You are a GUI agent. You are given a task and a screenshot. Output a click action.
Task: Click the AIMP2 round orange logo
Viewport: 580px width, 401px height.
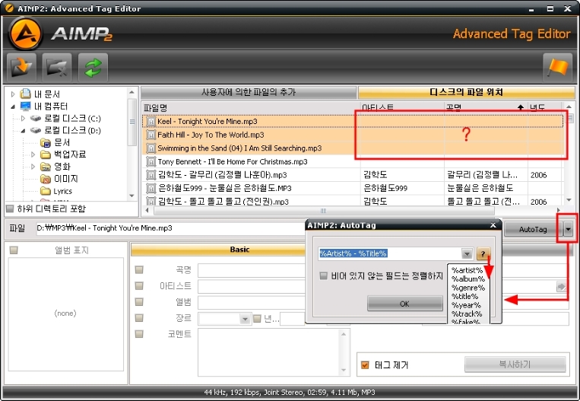pos(26,33)
